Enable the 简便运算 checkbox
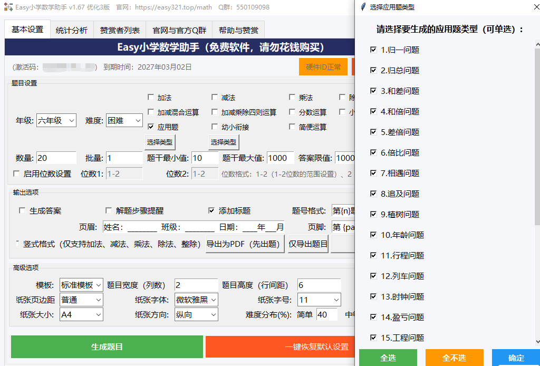Viewport: 540px width, 366px height. coord(292,127)
